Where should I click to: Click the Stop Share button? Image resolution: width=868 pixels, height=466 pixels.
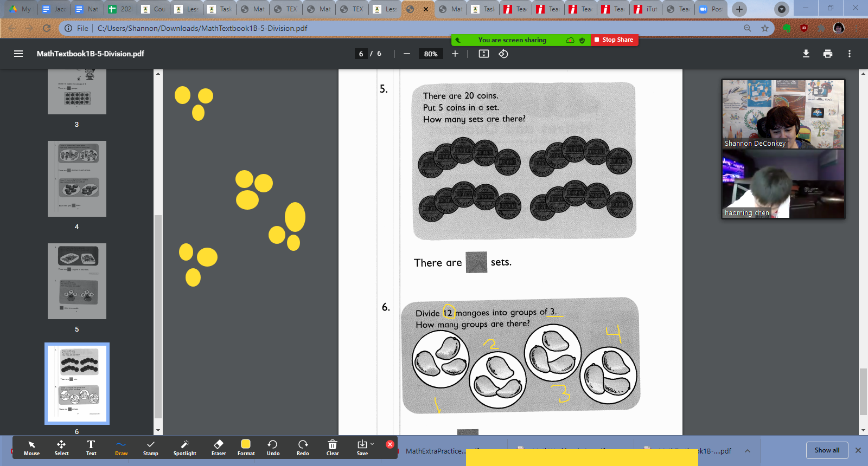[614, 40]
